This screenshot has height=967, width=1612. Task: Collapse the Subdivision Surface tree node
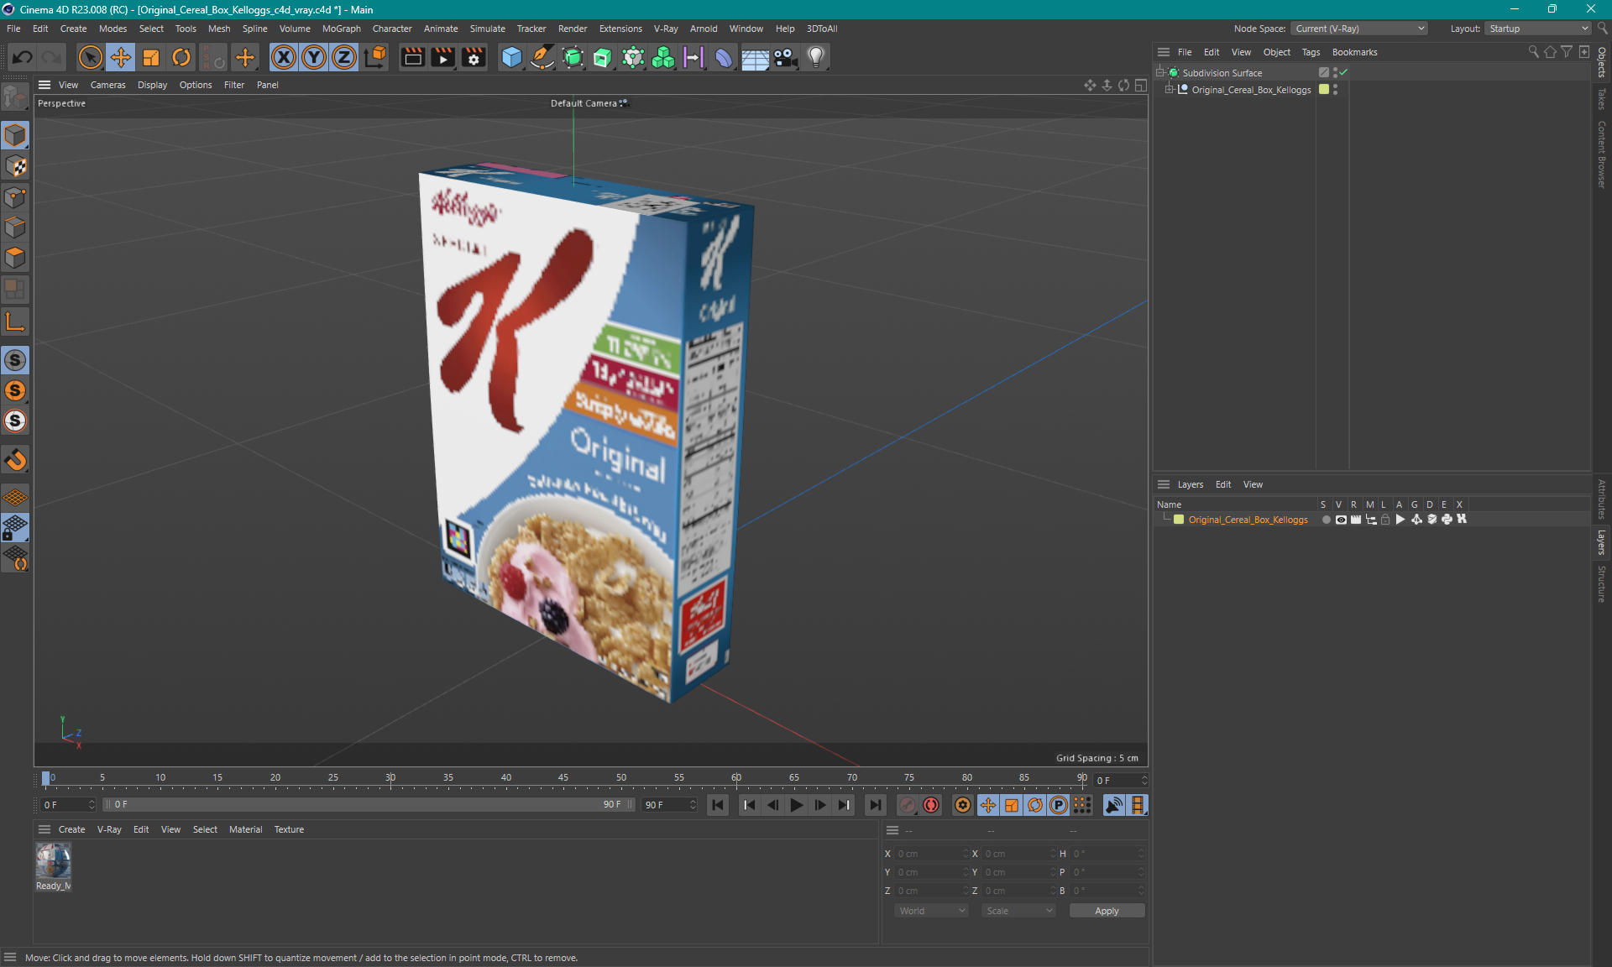[1160, 73]
